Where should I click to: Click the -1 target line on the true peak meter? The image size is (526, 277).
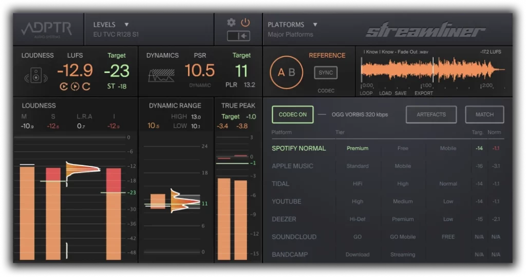233,163
